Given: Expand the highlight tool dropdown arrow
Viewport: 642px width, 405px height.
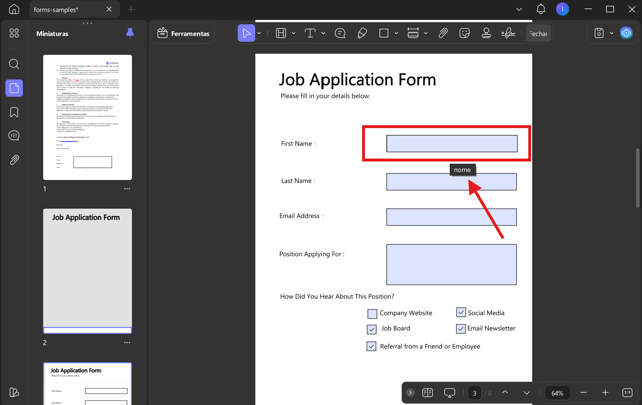Looking at the screenshot, I should point(293,33).
